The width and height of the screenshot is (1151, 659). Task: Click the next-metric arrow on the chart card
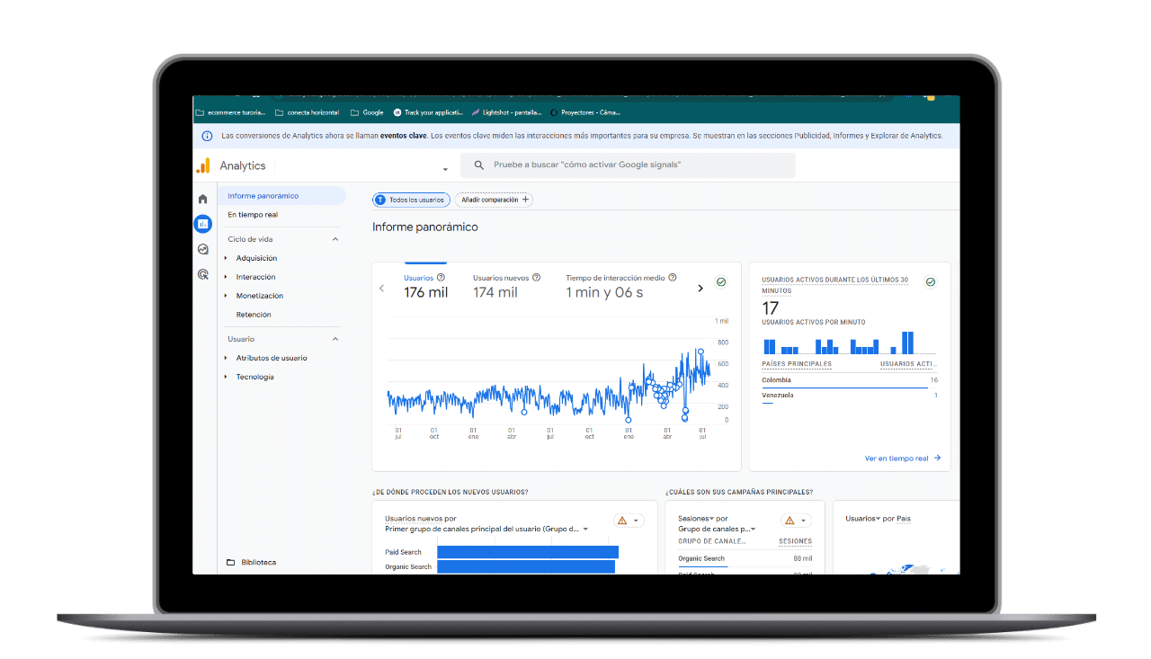(x=700, y=289)
